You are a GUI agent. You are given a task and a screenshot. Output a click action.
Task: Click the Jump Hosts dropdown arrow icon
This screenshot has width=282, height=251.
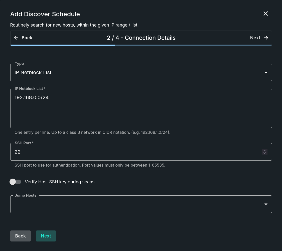(266, 204)
